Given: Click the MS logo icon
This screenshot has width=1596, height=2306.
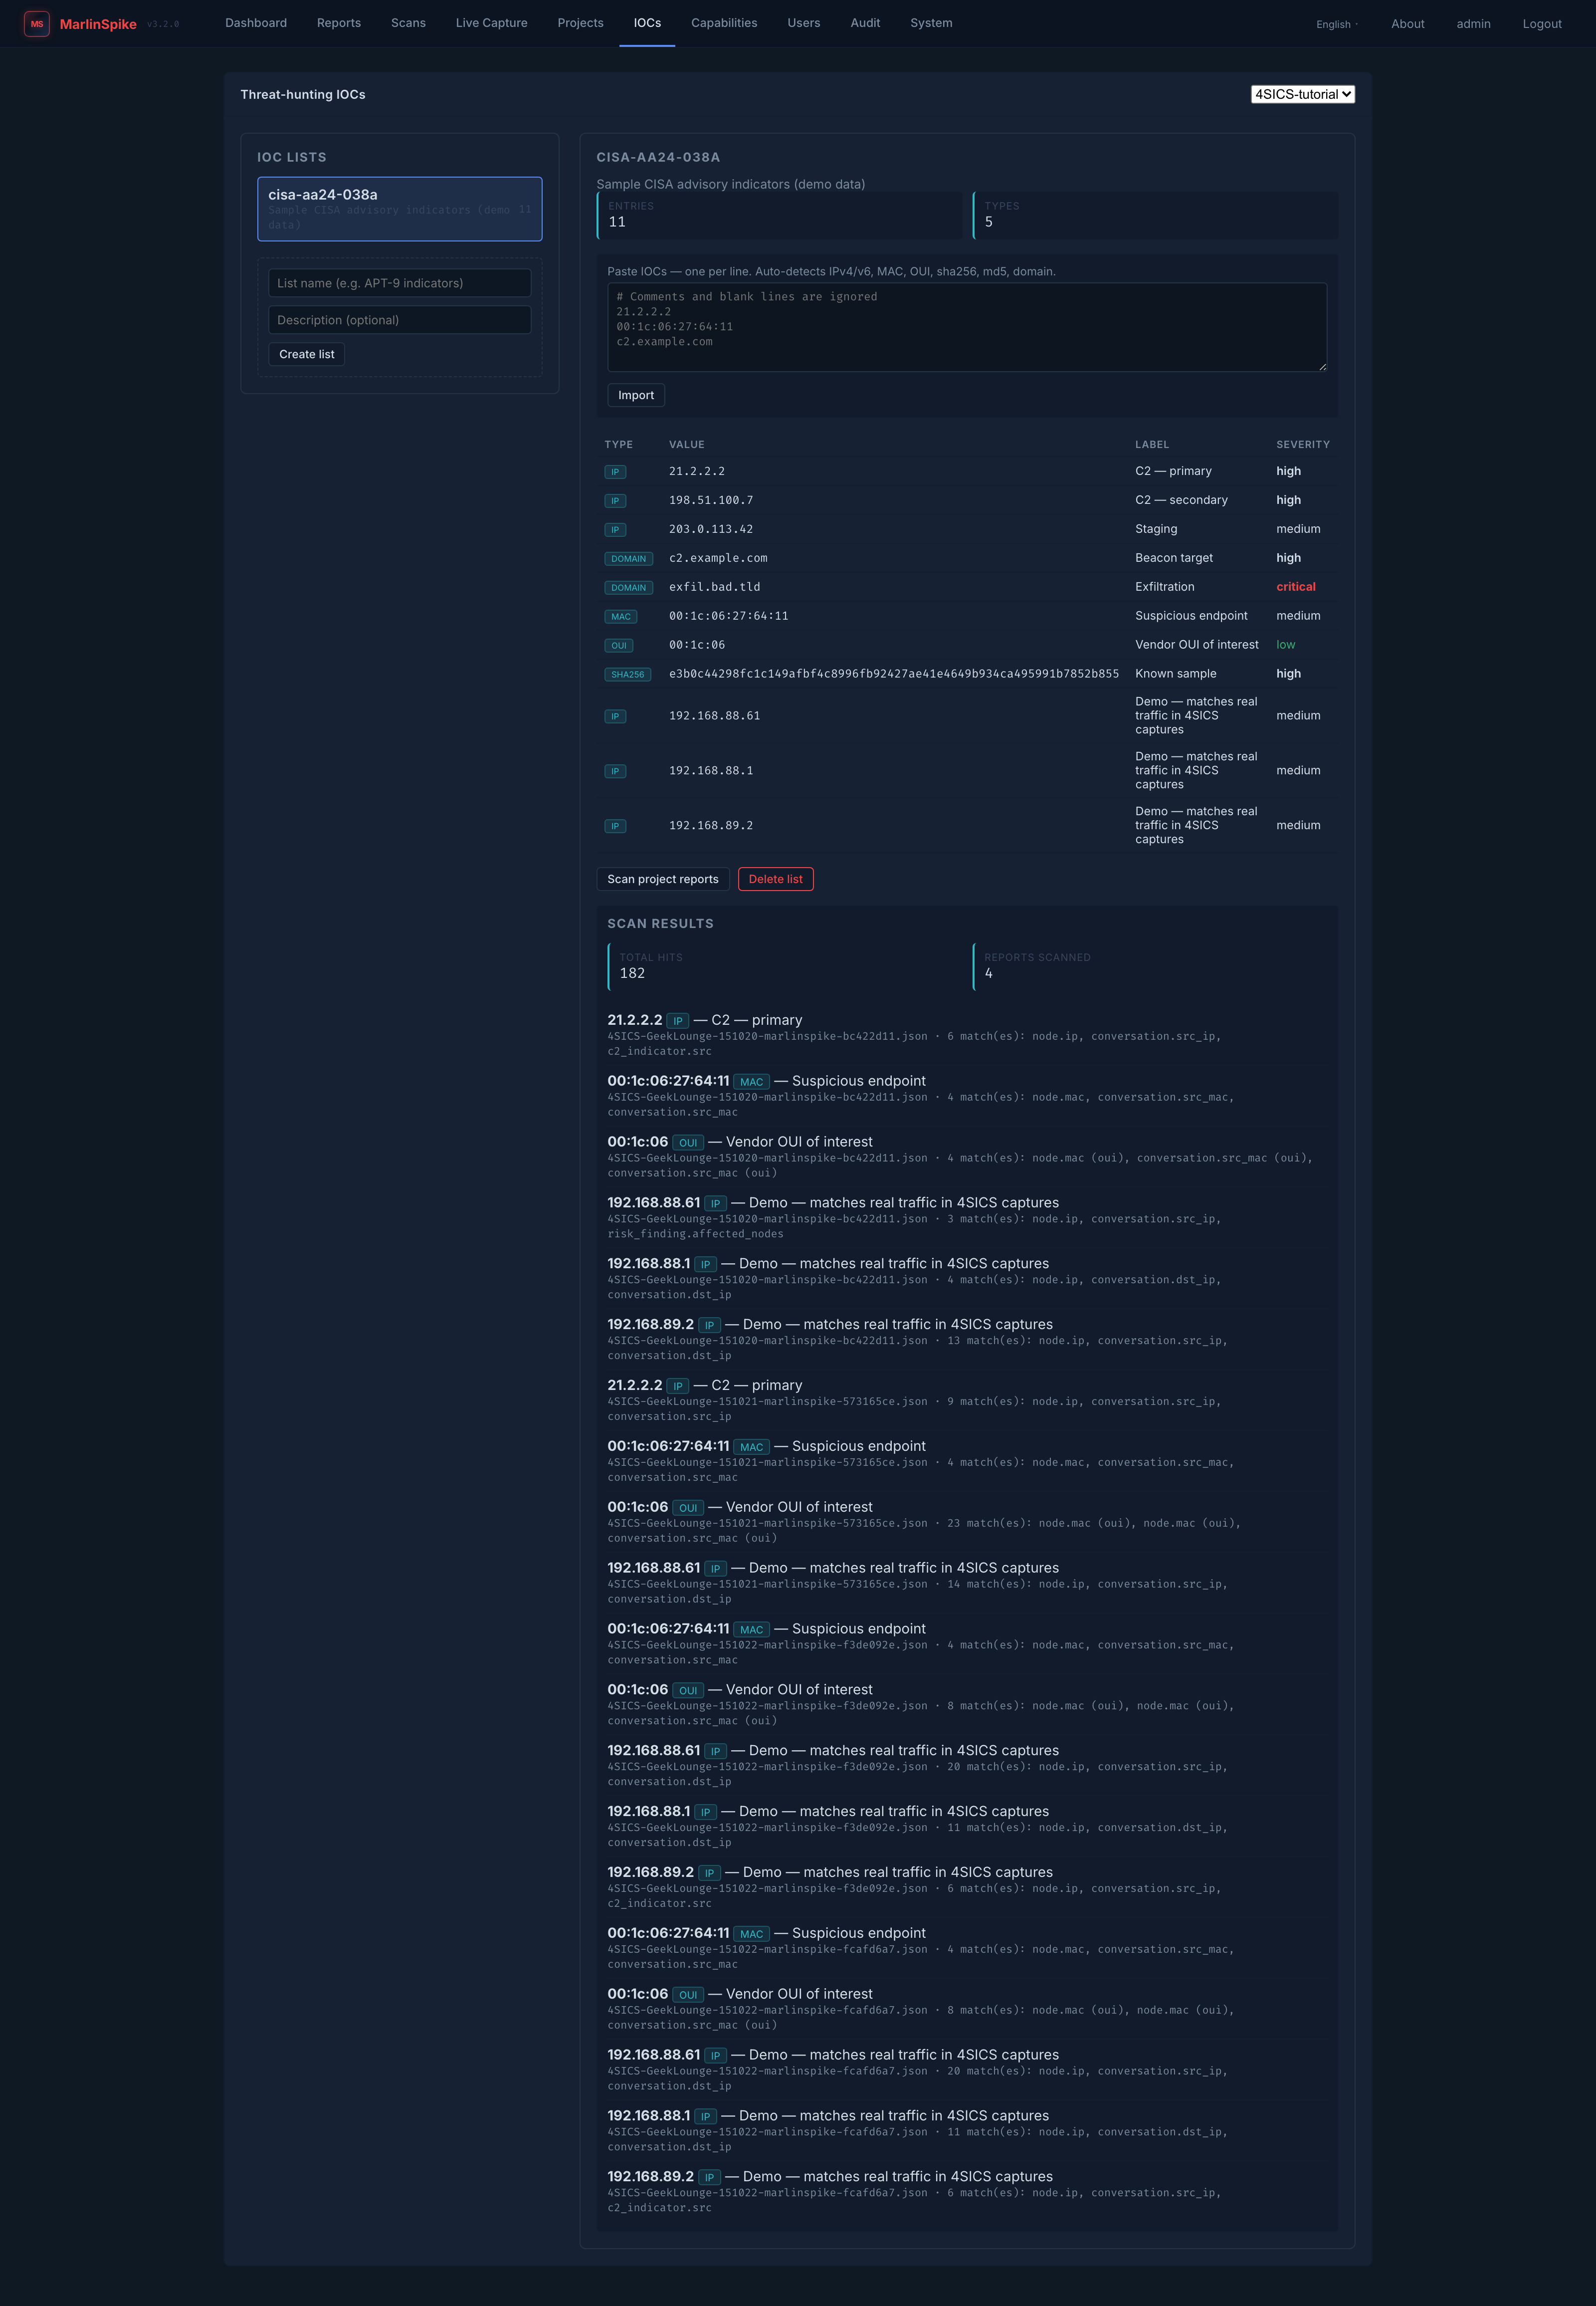Looking at the screenshot, I should pos(37,24).
